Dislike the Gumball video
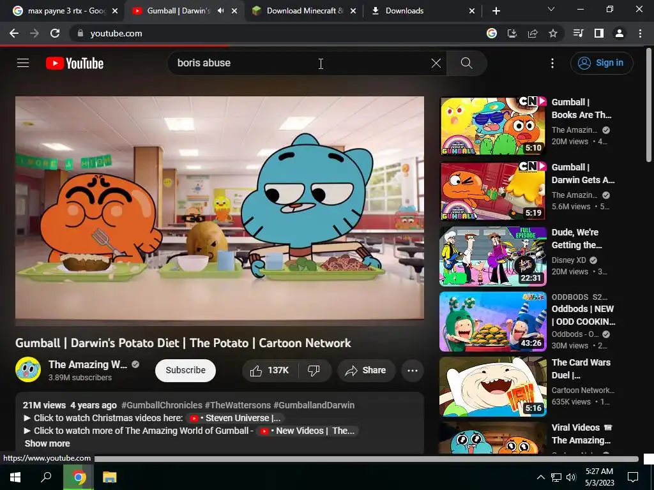Screen dimensions: 654x490 314,371
